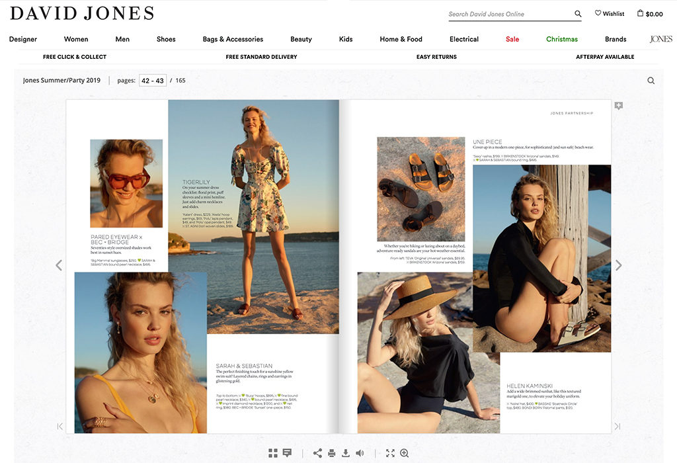Click Free Standard Delivery link
The height and width of the screenshot is (463, 677).
tap(261, 57)
